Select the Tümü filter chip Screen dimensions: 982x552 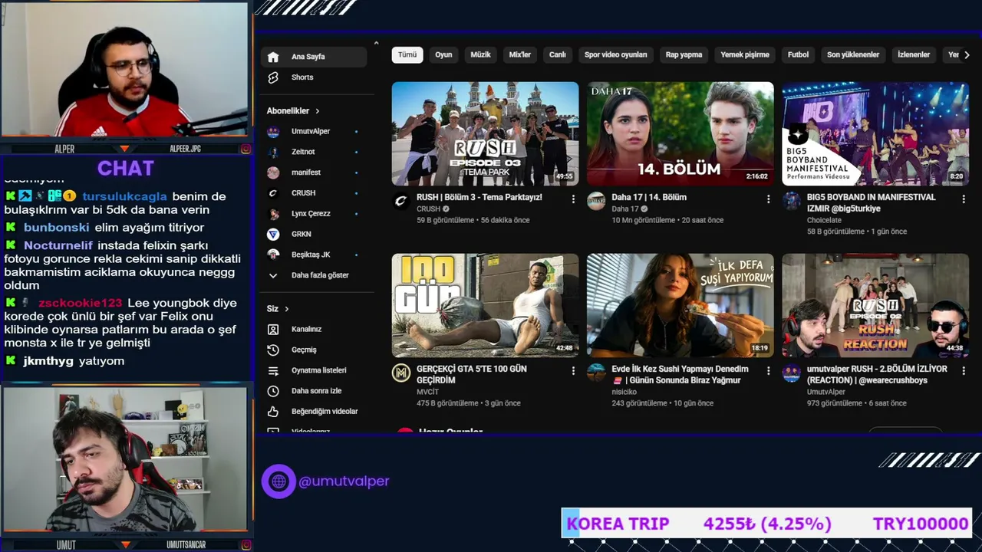click(407, 55)
